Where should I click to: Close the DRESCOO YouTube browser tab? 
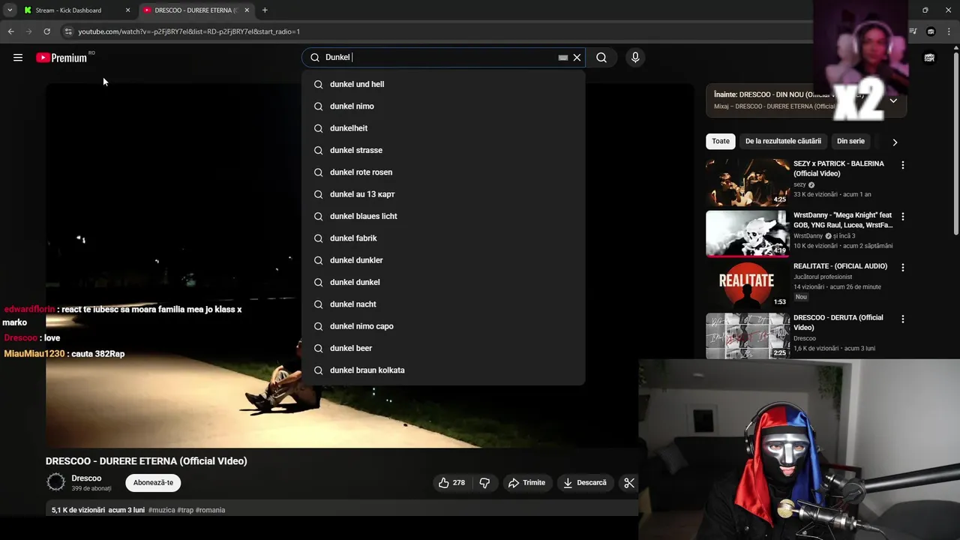pos(247,10)
